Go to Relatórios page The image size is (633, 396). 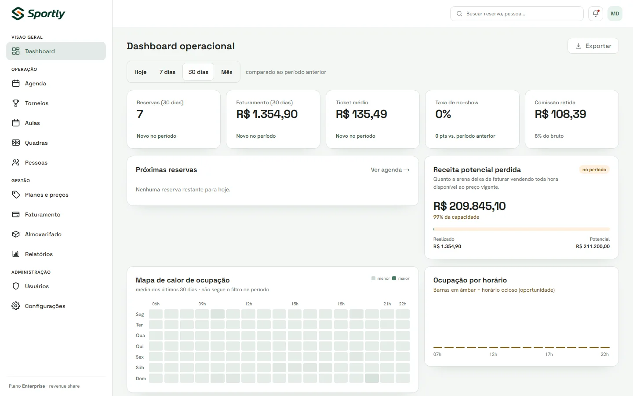tap(56, 254)
